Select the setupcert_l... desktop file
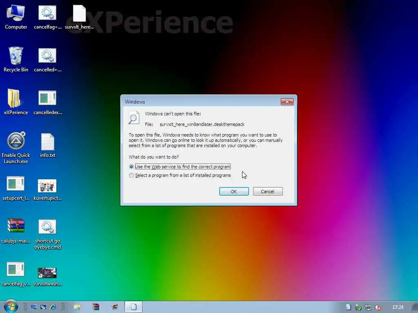This screenshot has width=418, height=313. [16, 188]
